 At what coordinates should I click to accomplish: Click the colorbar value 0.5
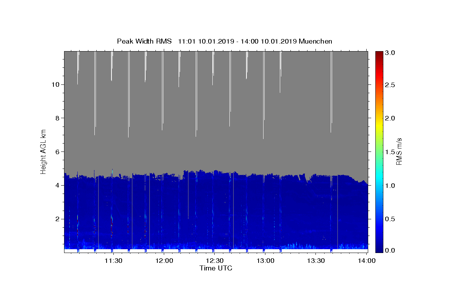tap(390, 219)
